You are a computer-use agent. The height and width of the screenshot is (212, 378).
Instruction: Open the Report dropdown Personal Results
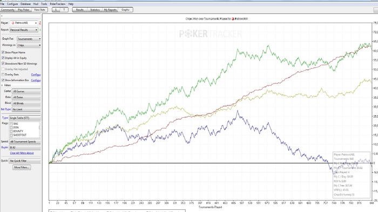click(24, 30)
